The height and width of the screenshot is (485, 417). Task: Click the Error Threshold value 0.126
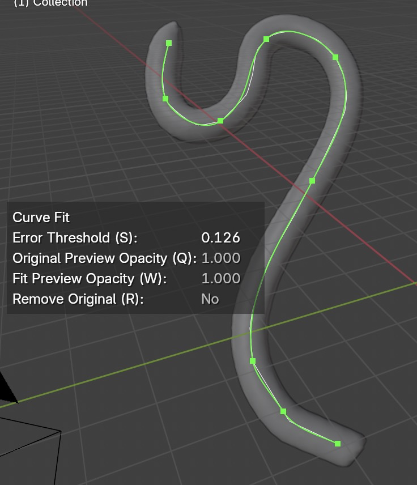220,238
